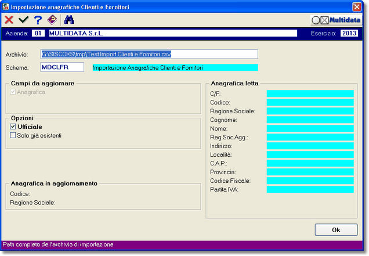The width and height of the screenshot is (369, 256).
Task: Close the Importazione anagrafiche window
Action: (x=357, y=7)
